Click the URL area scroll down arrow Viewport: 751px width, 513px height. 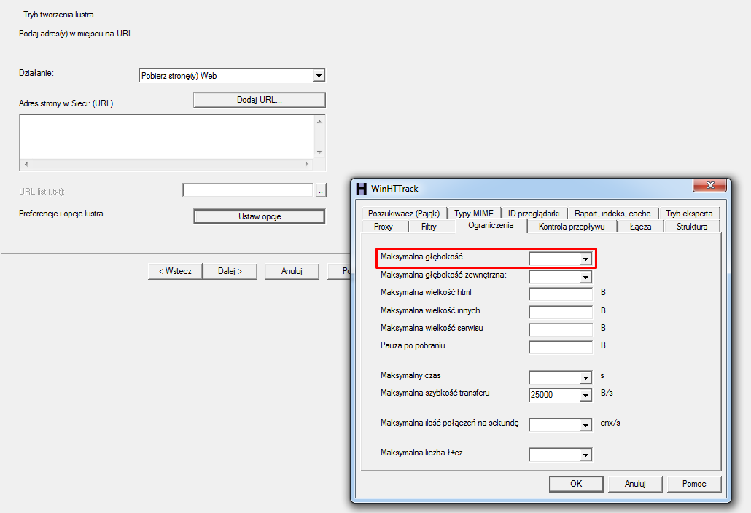319,152
